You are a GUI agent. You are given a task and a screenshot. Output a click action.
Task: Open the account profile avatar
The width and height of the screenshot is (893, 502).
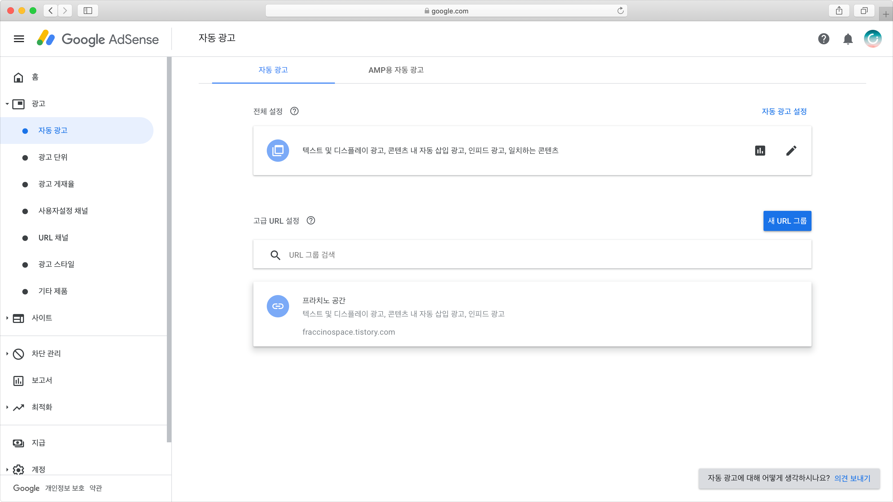873,39
